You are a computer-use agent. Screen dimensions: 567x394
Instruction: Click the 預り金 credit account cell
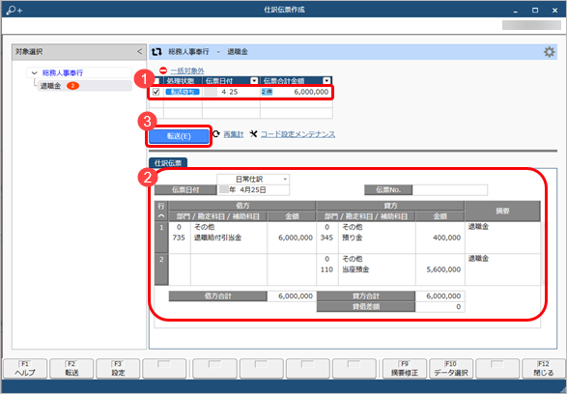coord(353,238)
